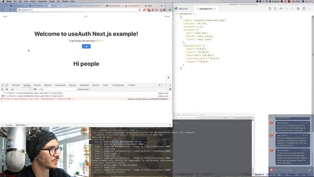The width and height of the screenshot is (314, 177).
Task: Open the Apple menu
Action: (x=3, y=1)
